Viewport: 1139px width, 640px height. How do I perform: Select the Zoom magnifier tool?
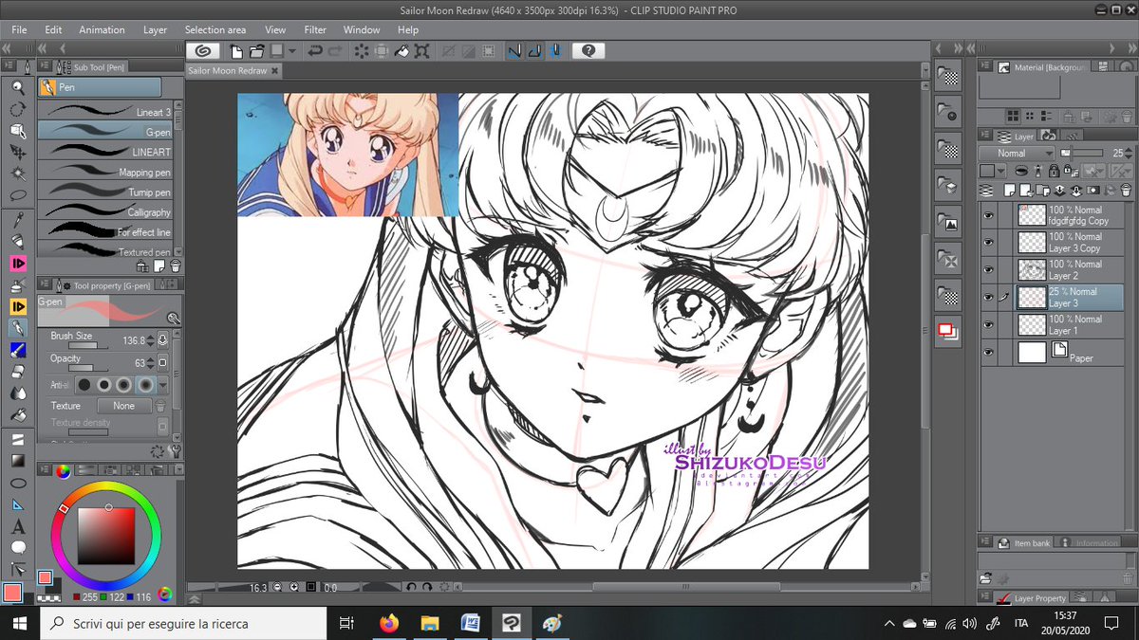[x=17, y=88]
